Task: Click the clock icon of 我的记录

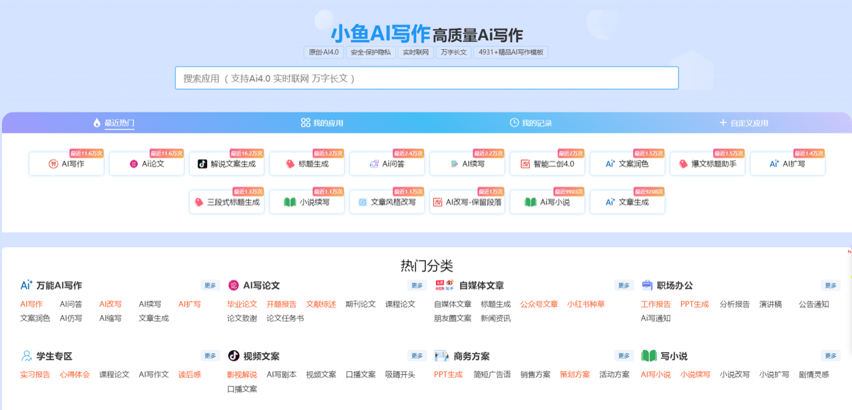Action: click(514, 122)
